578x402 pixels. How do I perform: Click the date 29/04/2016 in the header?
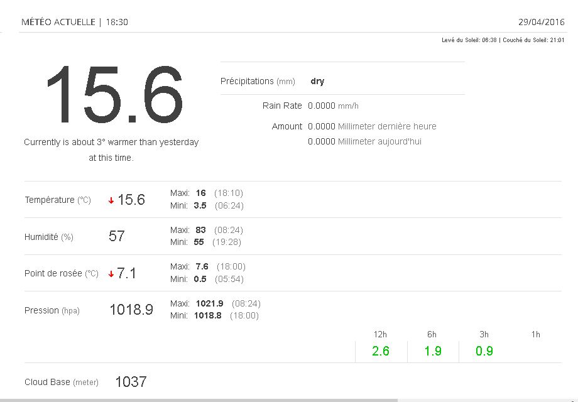pos(541,22)
